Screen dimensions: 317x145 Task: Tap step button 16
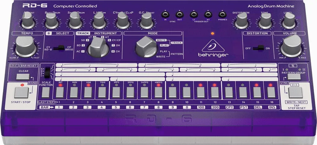(271, 93)
